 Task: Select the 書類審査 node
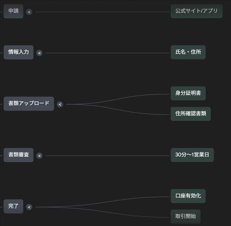click(x=18, y=155)
